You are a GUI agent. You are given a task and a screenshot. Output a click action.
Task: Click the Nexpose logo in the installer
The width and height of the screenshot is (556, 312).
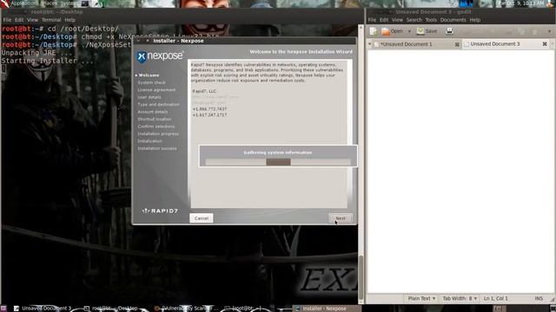[x=160, y=56]
